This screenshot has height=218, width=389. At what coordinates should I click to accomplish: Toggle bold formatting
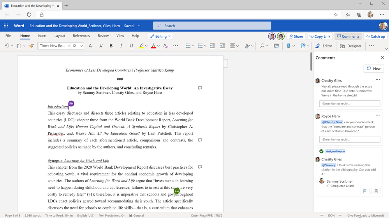coord(111,46)
